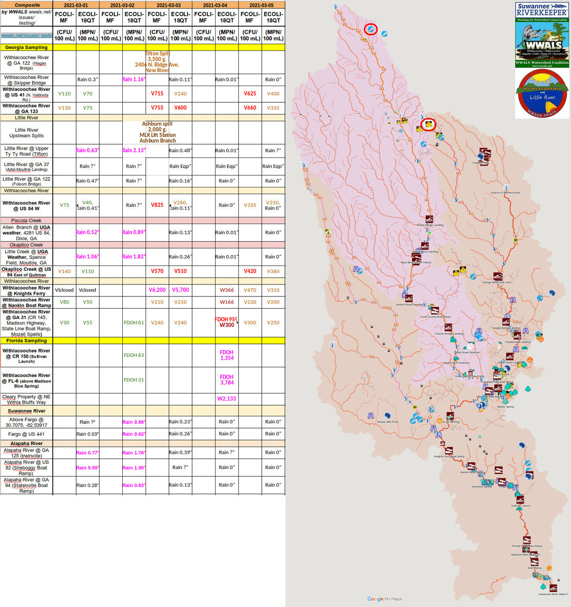The image size is (571, 607).
Task: Click the W366 cell in Knights Ferry row
Action: 227,290
